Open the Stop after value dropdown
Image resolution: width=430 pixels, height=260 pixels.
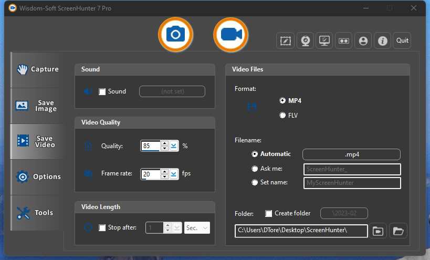(177, 228)
